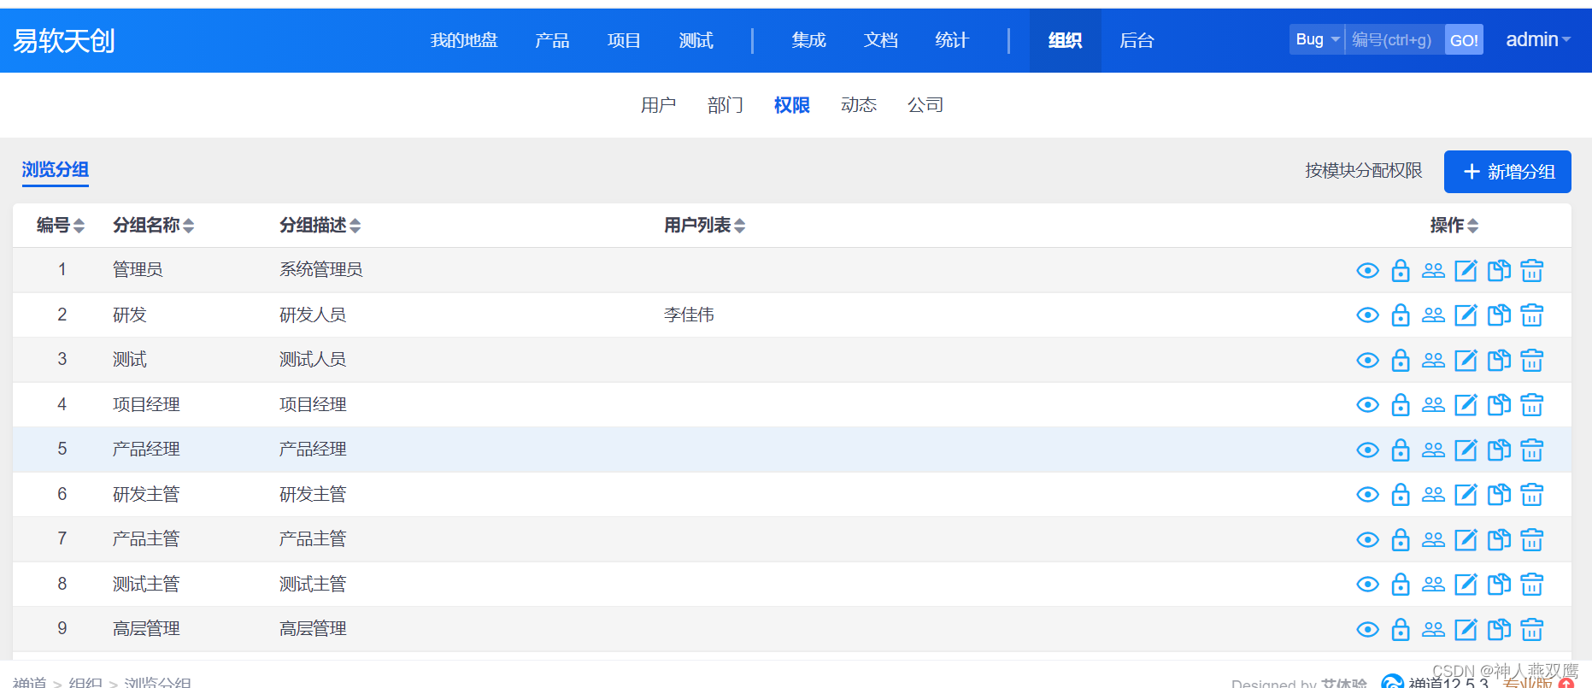
Task: Click the lock permission icon for 管理员 row
Action: [x=1400, y=271]
